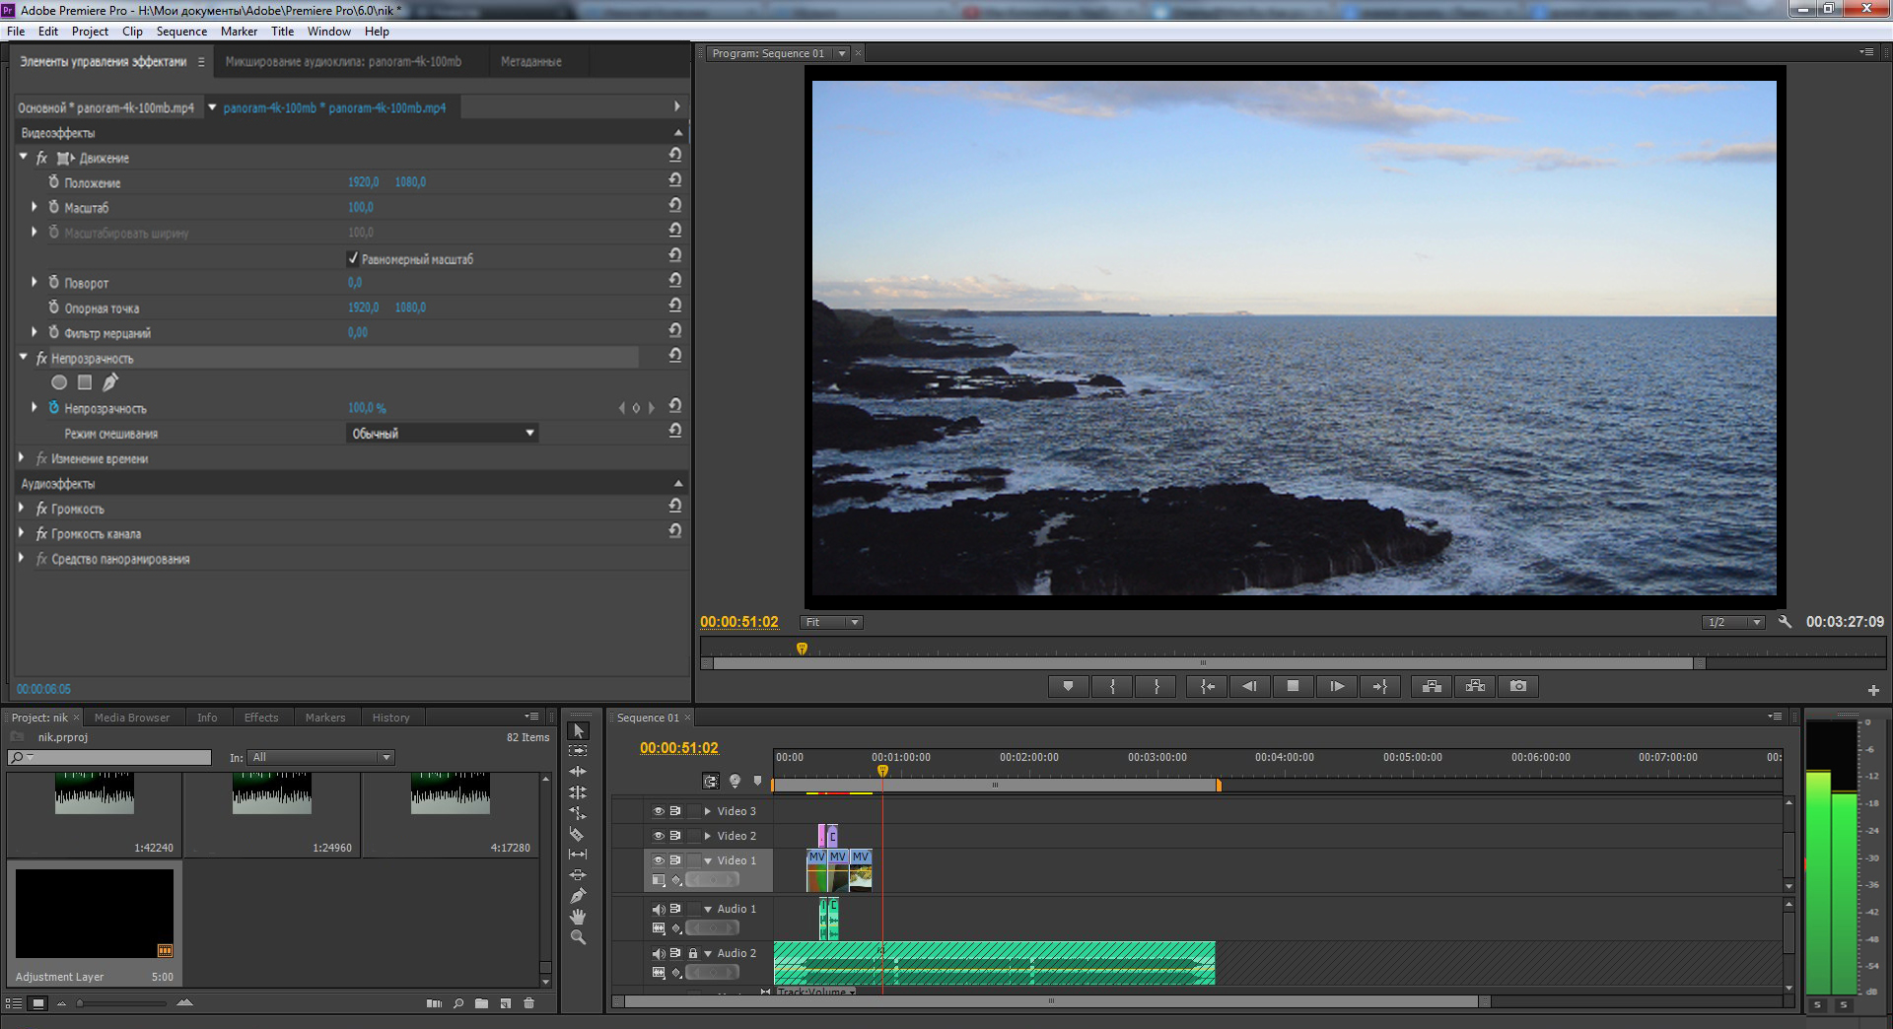
Task: Unlock the Audio 2 track lock
Action: 693,953
